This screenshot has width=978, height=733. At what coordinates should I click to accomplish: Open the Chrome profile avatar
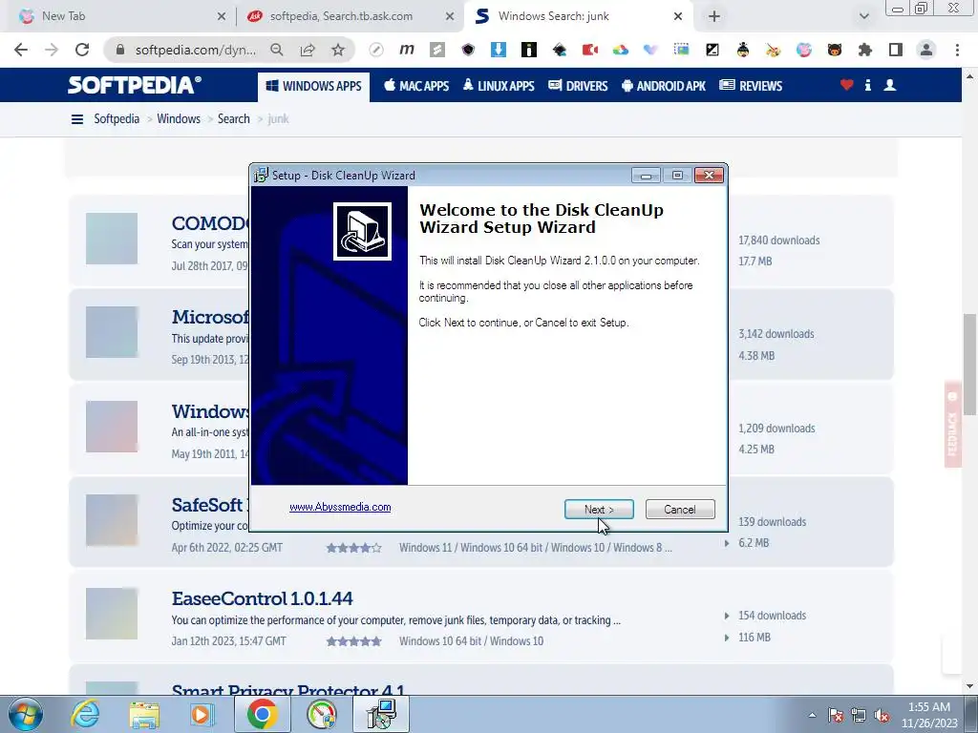[x=926, y=50]
